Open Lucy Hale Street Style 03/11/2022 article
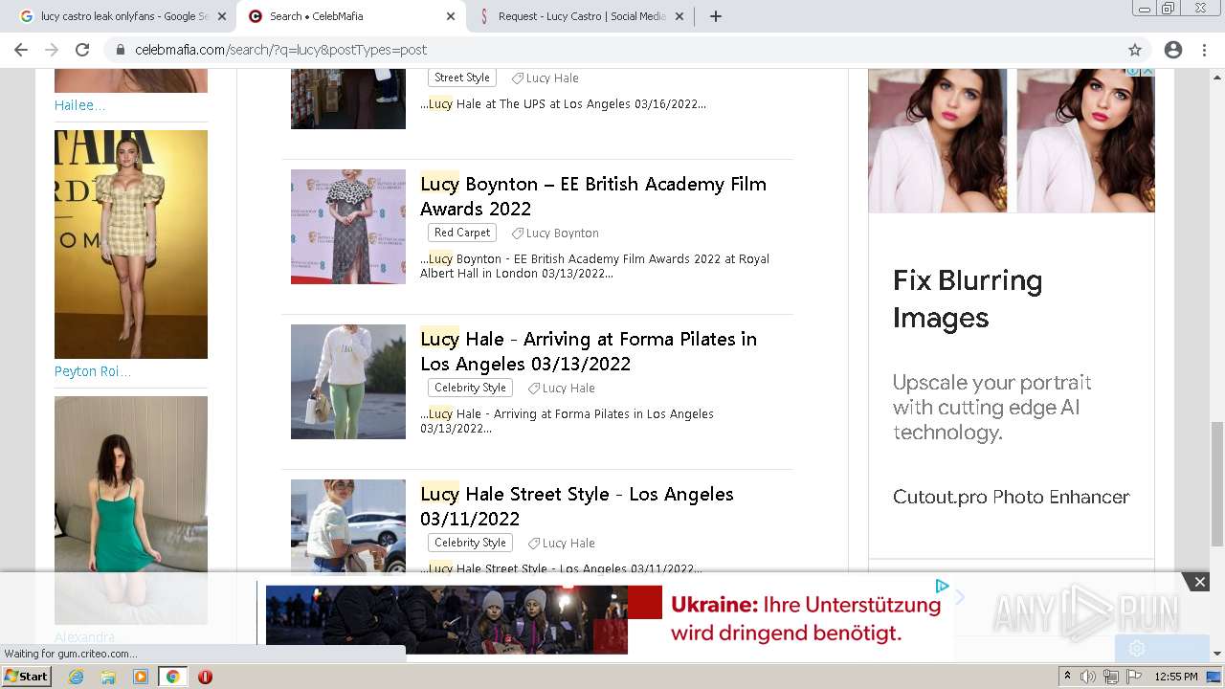Screen dimensions: 1225x689 tap(577, 506)
